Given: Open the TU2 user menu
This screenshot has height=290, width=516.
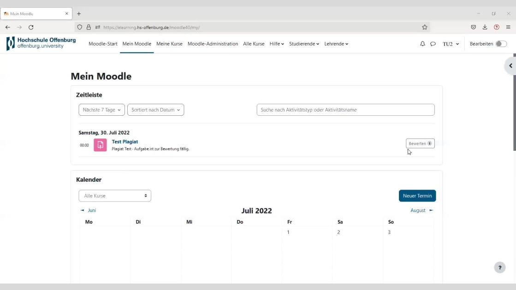Looking at the screenshot, I should pyautogui.click(x=451, y=44).
